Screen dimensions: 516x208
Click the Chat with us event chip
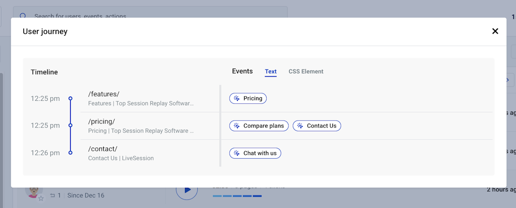255,153
